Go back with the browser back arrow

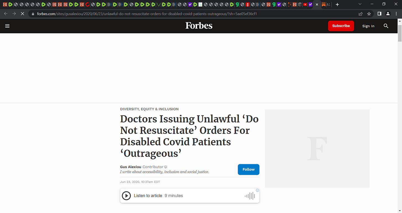point(6,14)
